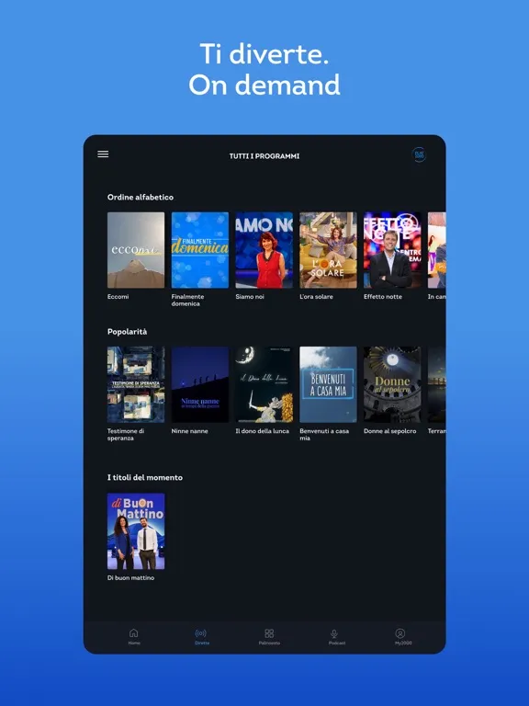Open the Podcast tab
Screen dimensions: 529x706
336,637
